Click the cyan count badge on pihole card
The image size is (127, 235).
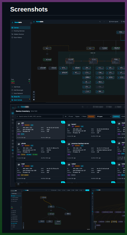[63, 142]
